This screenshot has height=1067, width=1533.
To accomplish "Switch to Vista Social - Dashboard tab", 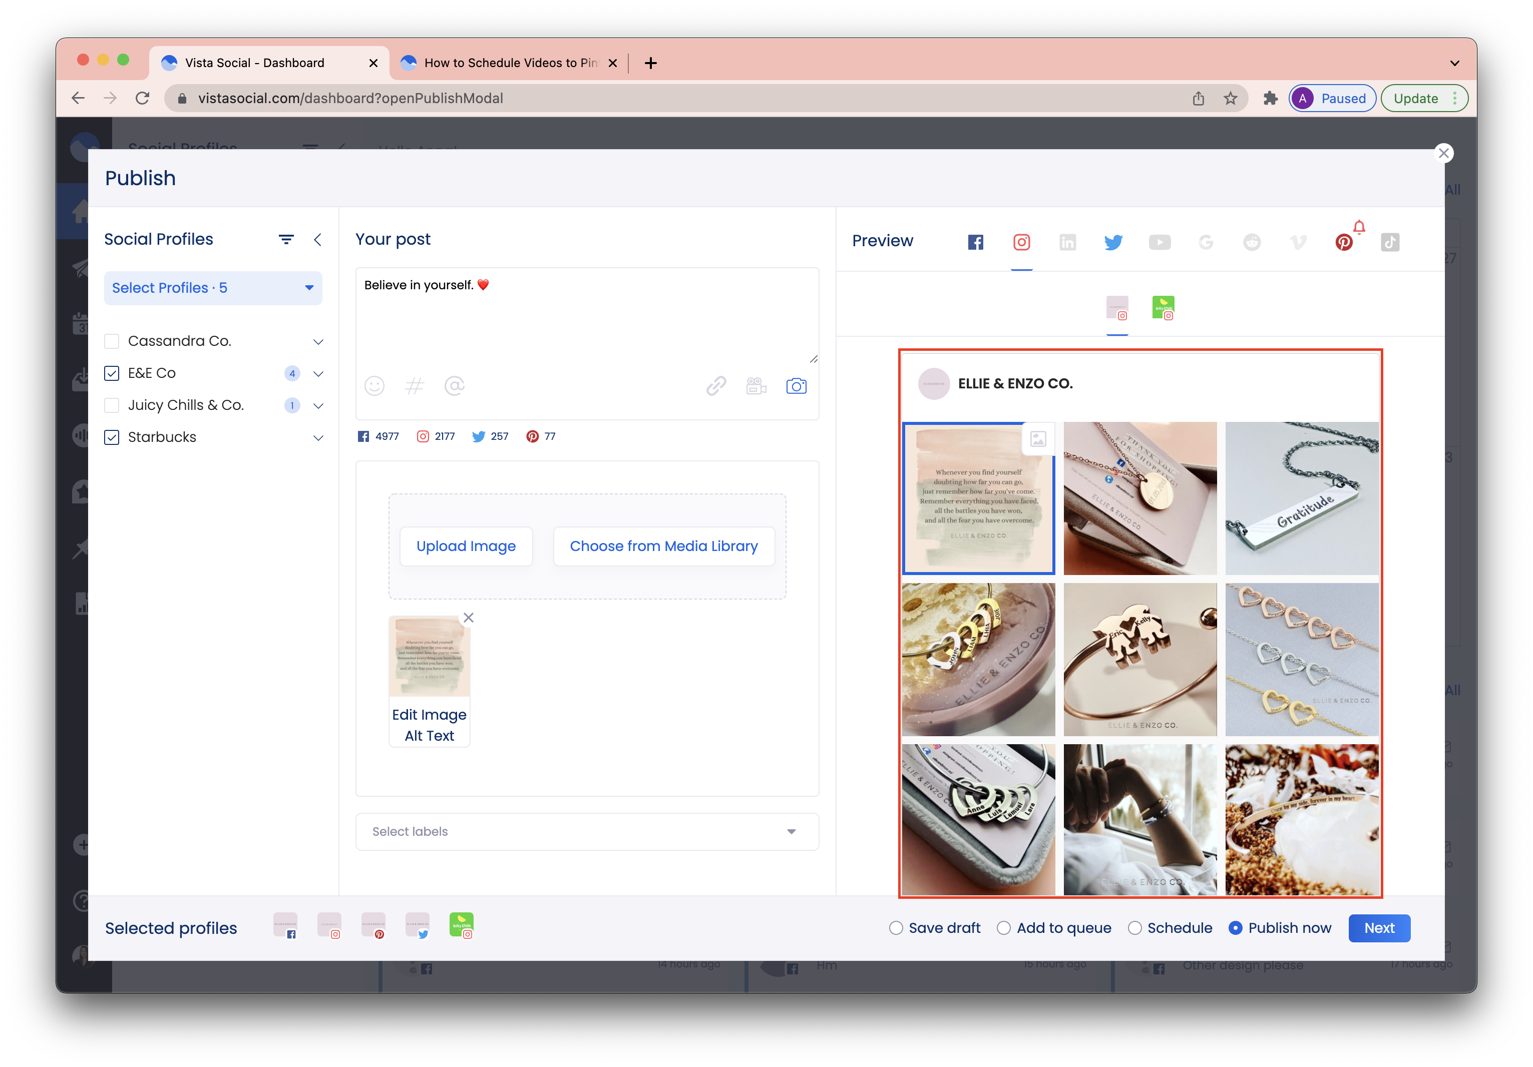I will tap(268, 63).
